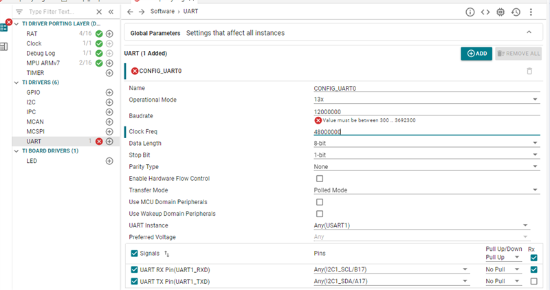The height and width of the screenshot is (290, 550).
Task: Enable Hardware Flow Control checkbox
Action: click(x=319, y=179)
